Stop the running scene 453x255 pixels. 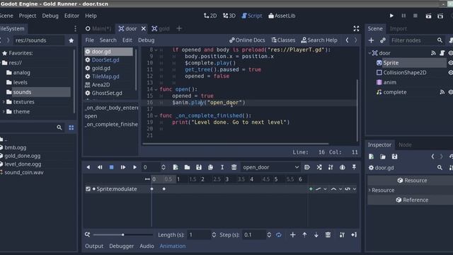click(415, 16)
